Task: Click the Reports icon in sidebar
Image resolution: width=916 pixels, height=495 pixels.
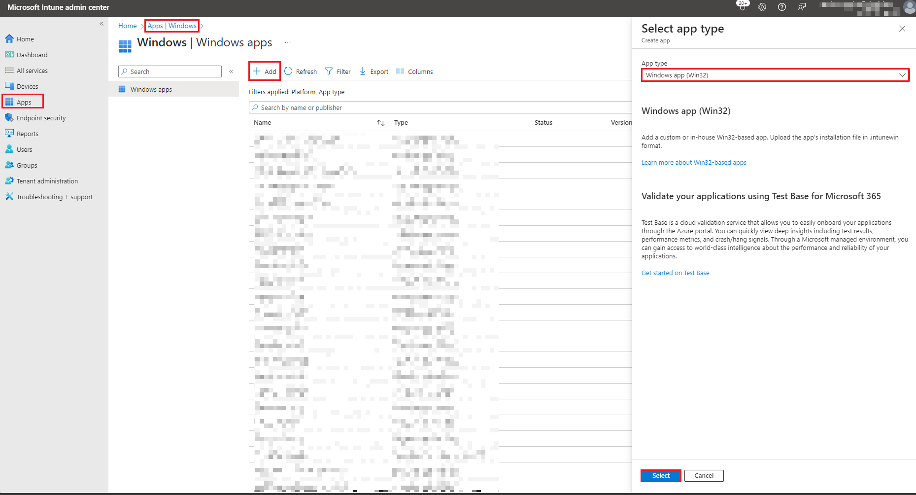Action: click(x=9, y=133)
